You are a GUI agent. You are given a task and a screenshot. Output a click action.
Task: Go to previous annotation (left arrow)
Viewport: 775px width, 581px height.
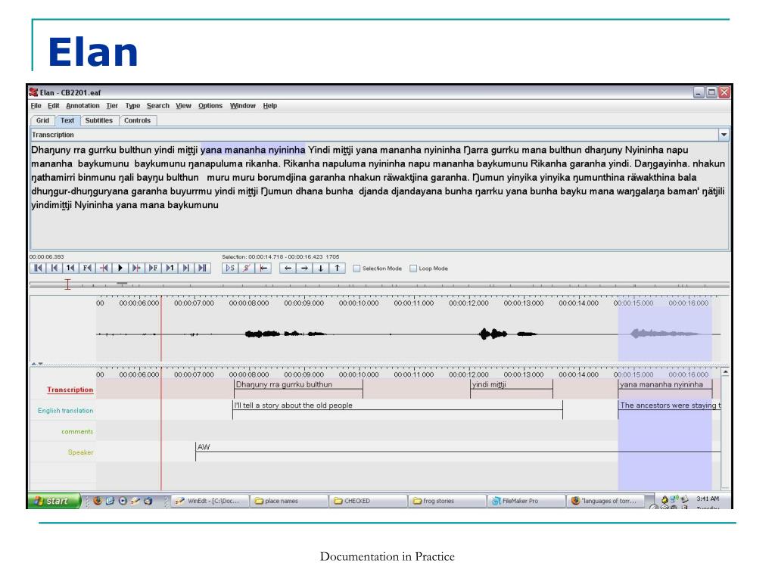tap(288, 269)
